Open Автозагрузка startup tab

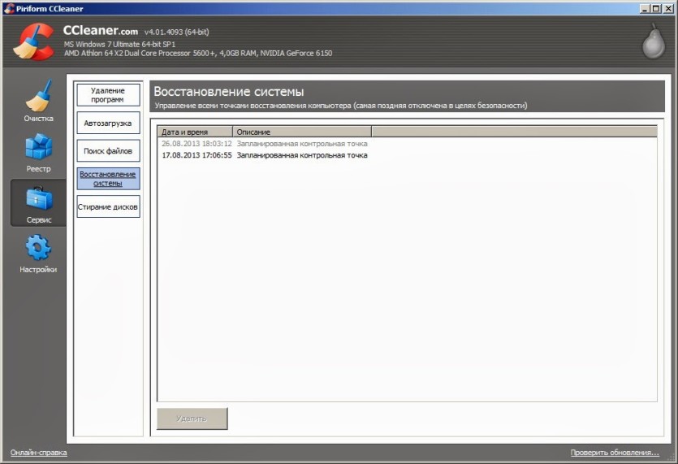[108, 123]
